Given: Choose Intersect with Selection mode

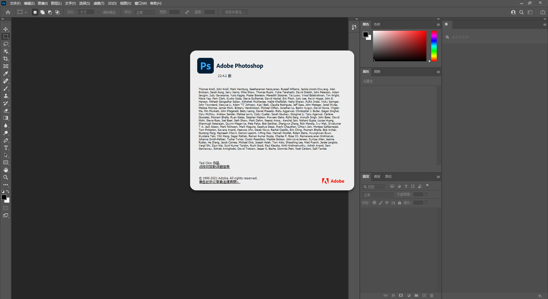Looking at the screenshot, I should (57, 12).
